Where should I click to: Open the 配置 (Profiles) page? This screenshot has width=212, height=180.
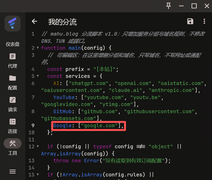pyautogui.click(x=13, y=82)
